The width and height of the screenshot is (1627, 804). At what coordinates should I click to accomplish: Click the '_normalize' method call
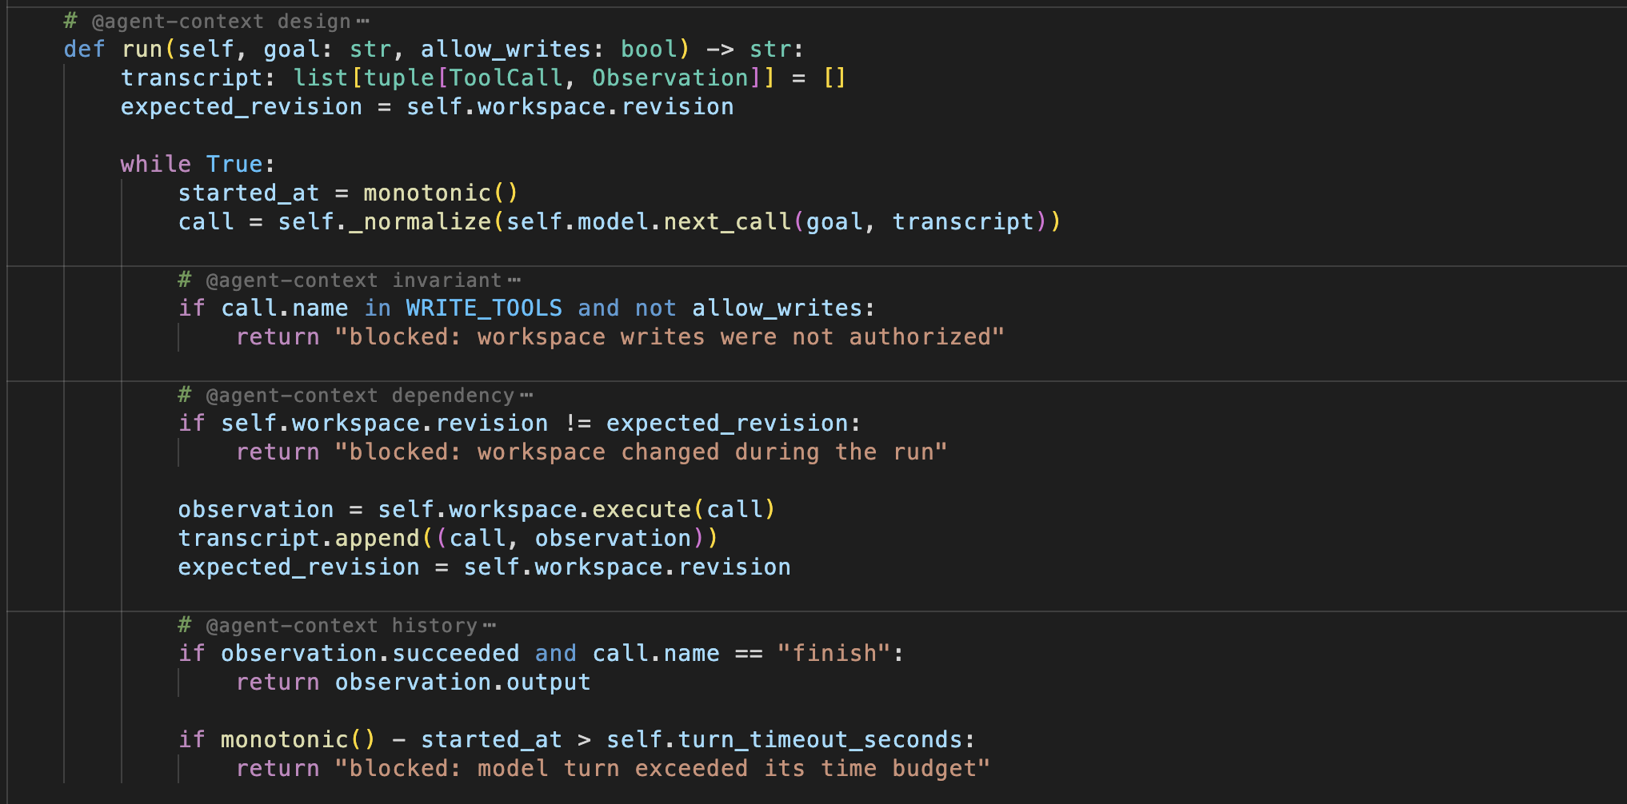(x=420, y=222)
